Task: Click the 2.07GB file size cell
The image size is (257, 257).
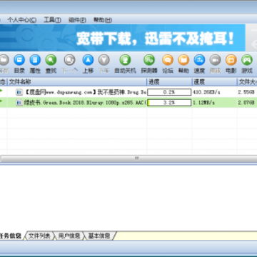Action: pyautogui.click(x=246, y=103)
